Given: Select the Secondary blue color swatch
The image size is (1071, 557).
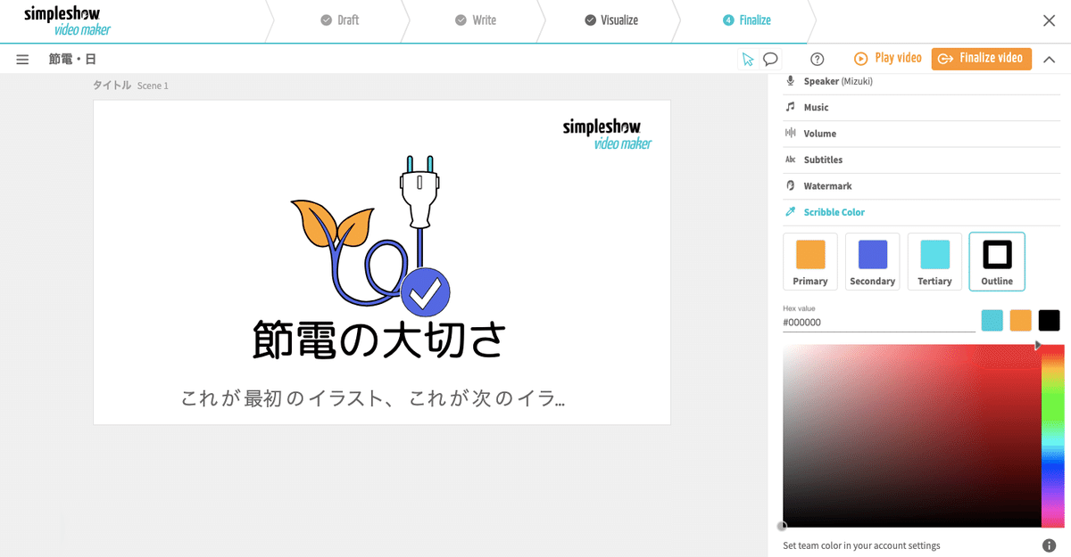Looking at the screenshot, I should tap(872, 261).
